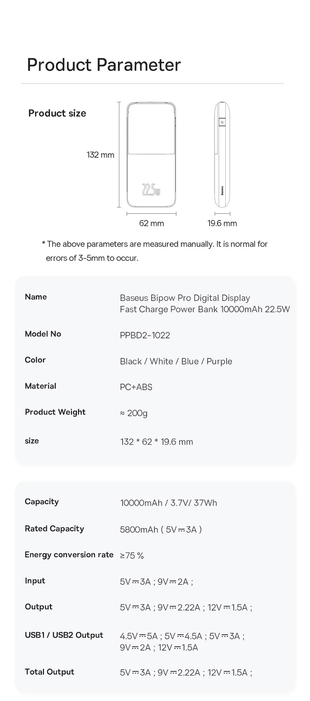Click the 132 mm height dimension label

click(100, 155)
